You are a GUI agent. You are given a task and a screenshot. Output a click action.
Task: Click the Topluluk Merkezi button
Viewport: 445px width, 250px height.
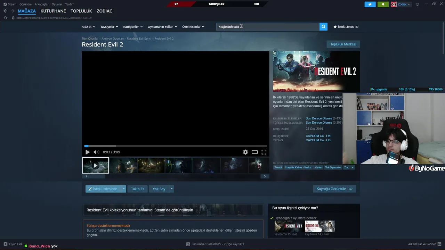point(343,44)
